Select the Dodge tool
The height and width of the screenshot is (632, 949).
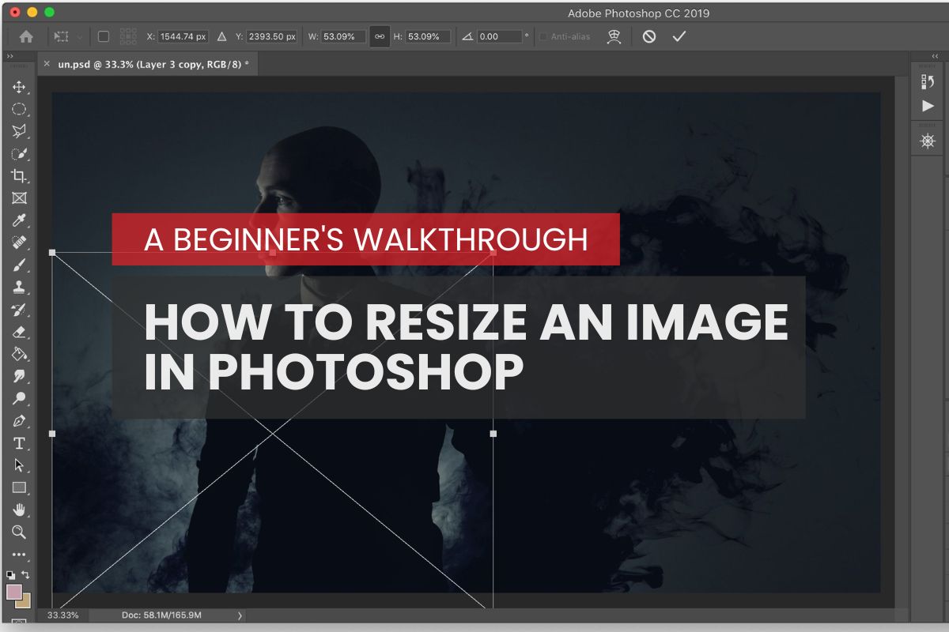pos(19,398)
